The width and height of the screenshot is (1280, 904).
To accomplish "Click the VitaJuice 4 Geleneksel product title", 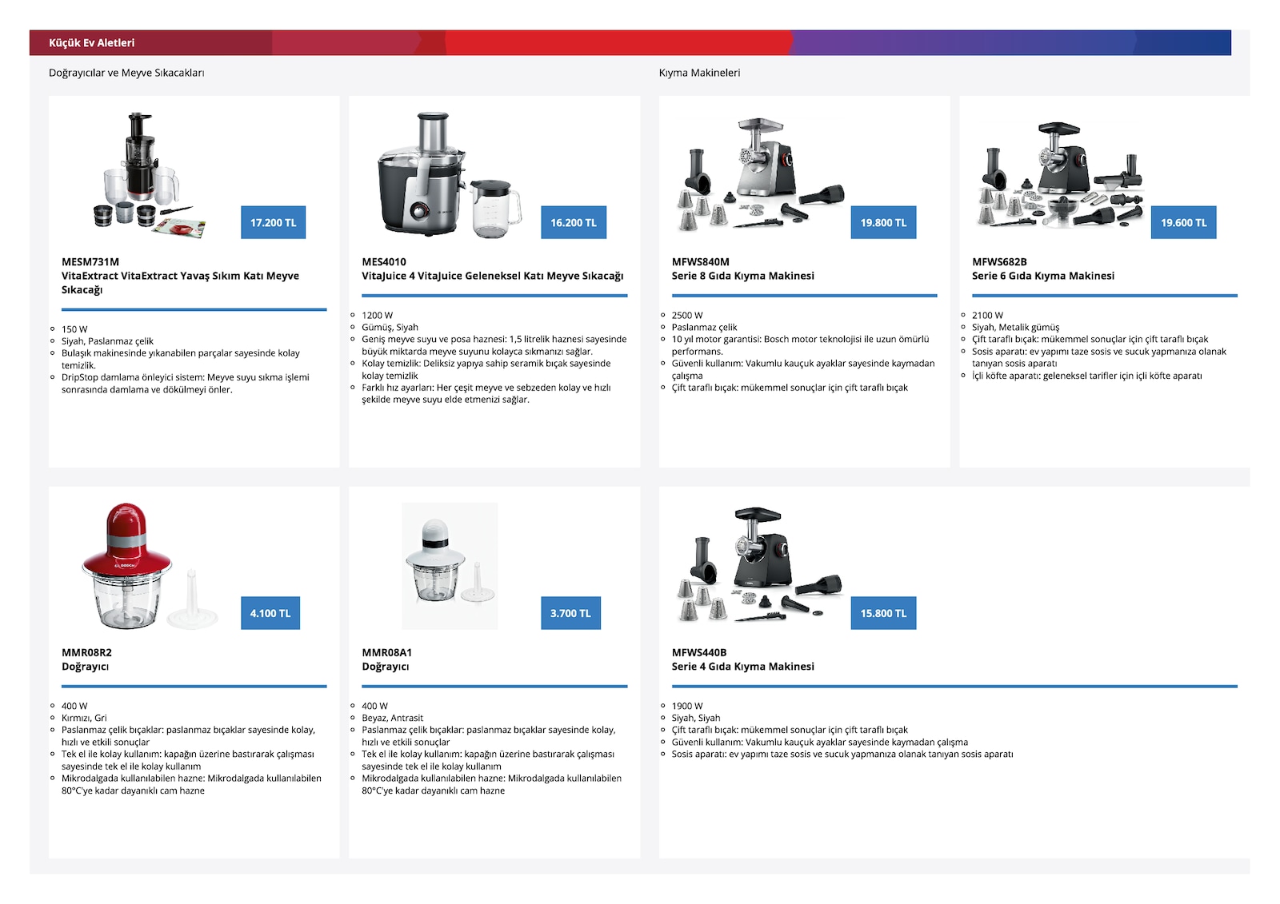I will tap(492, 276).
